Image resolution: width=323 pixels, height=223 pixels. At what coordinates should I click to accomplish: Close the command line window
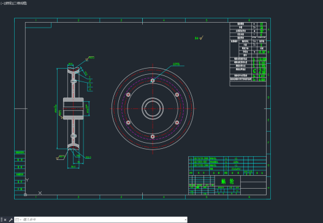pos(5,220)
